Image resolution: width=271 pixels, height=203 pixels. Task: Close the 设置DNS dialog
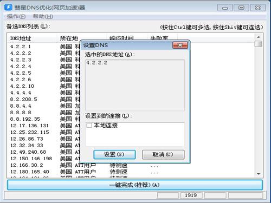tap(180, 45)
